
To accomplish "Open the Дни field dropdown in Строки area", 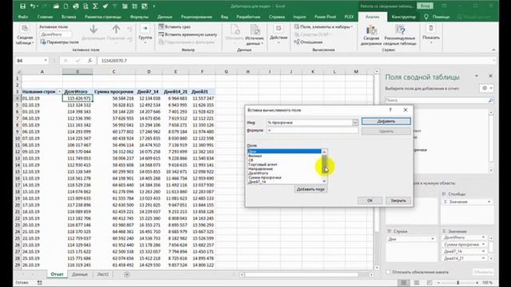I will point(433,239).
